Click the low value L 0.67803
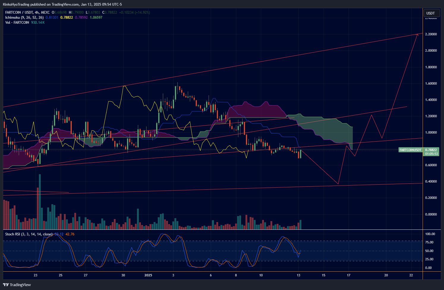444x290 pixels. [x=93, y=12]
